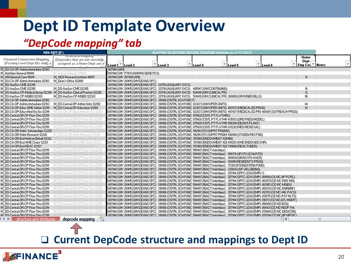Select cell '113095 (RESIDENT'S PROG)'

(245, 161)
